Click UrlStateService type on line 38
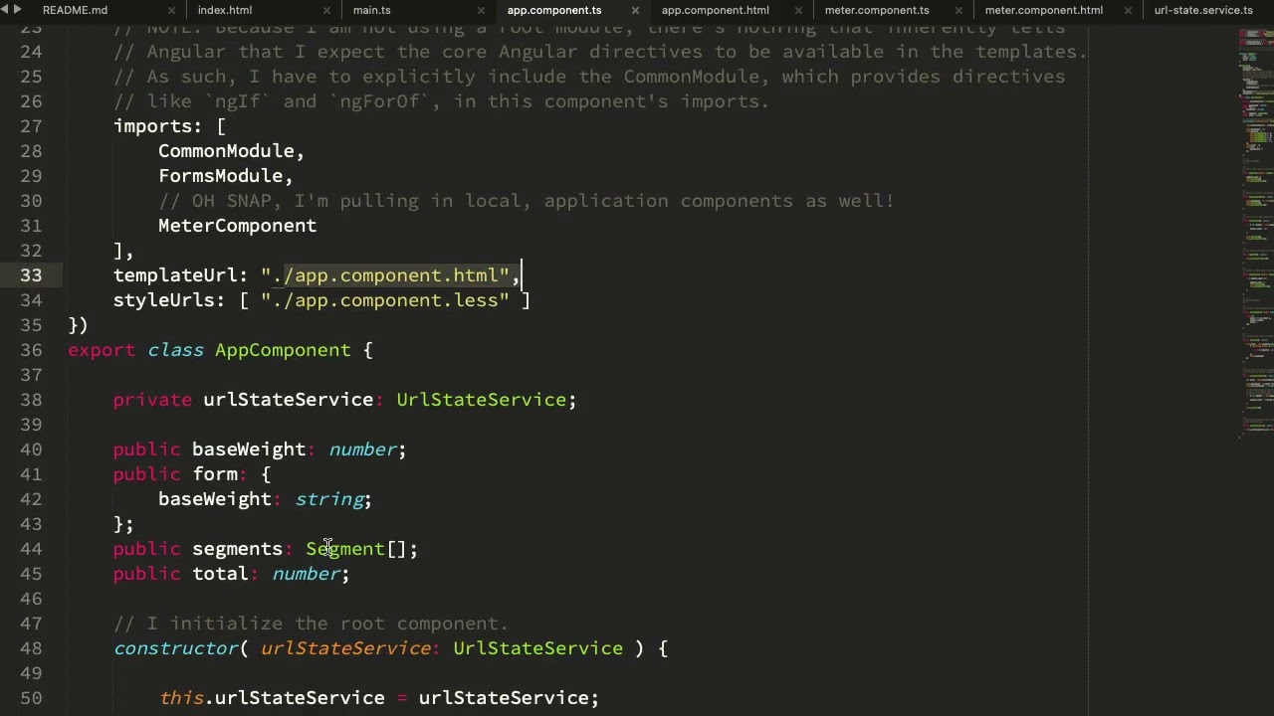 click(481, 400)
